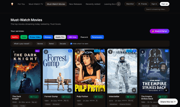Click the popcorn logo home icon
This screenshot has width=180, height=107.
click(x=12, y=4)
